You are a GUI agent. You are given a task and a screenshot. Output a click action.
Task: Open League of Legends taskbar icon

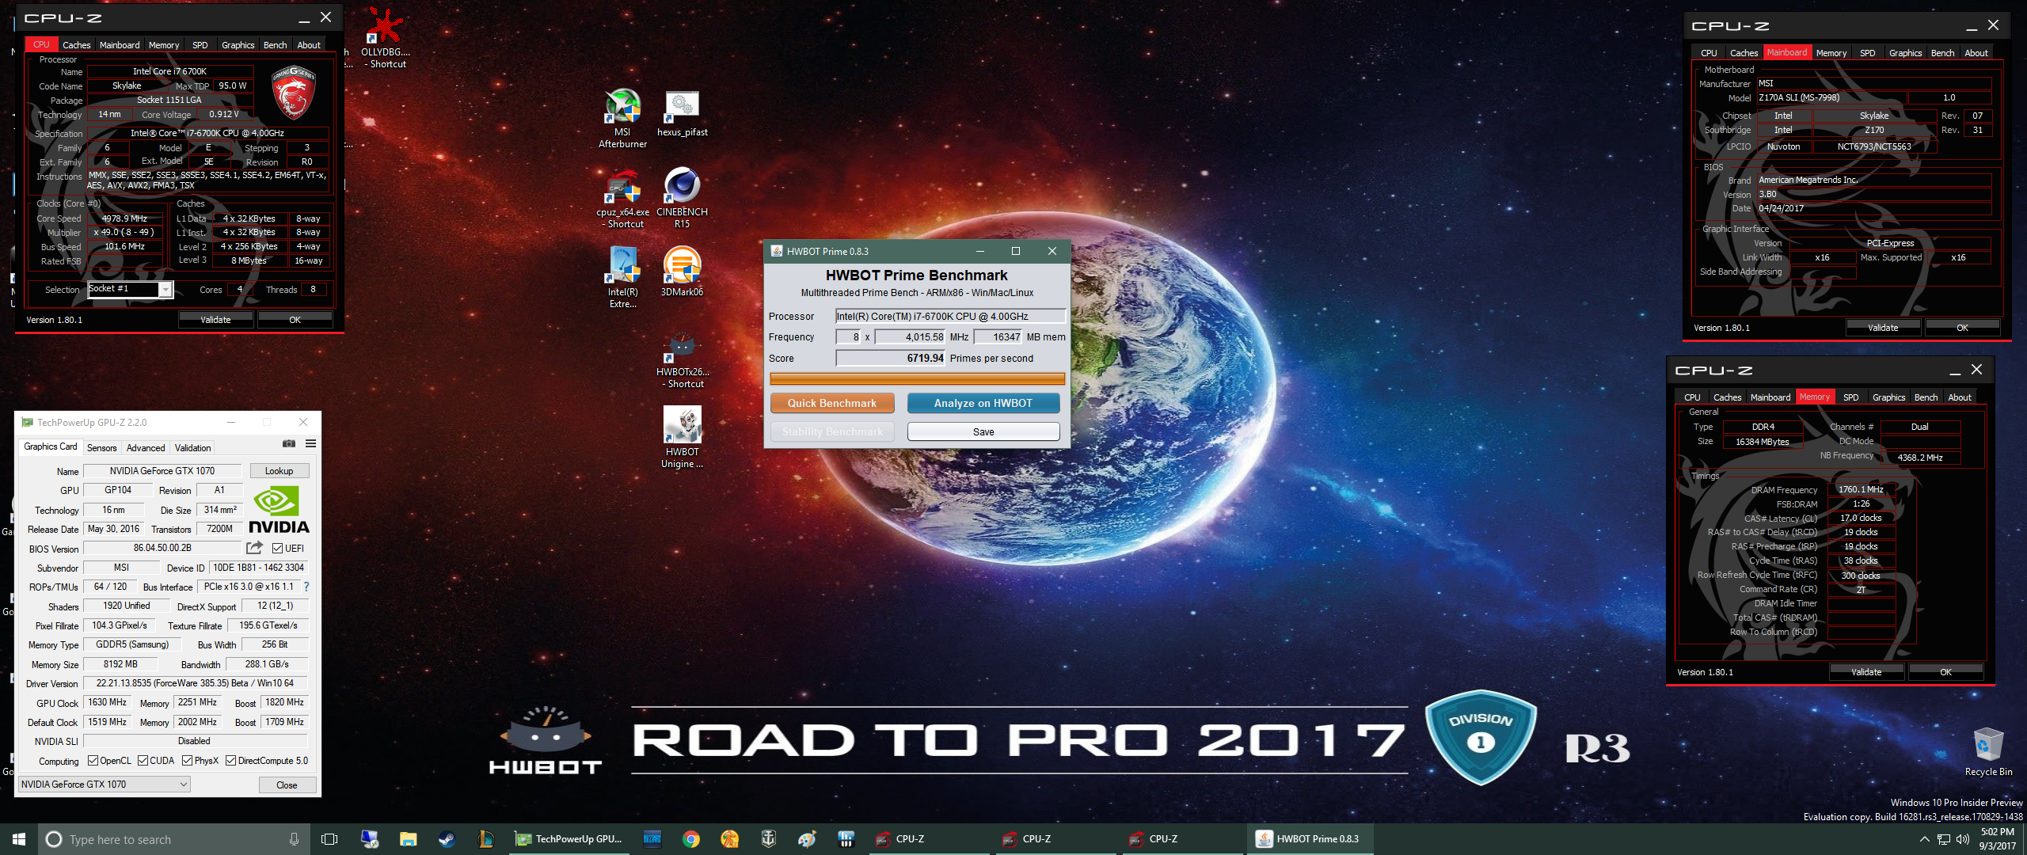point(485,839)
